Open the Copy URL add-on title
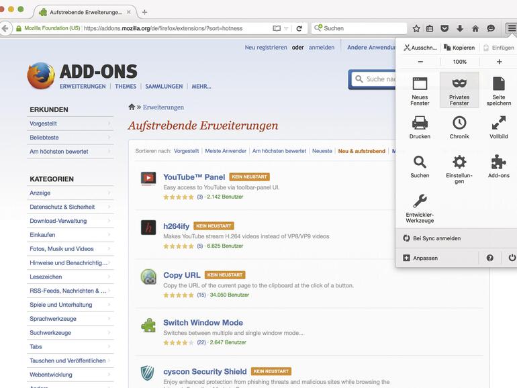Viewport: 517px width, 388px height. tap(182, 275)
